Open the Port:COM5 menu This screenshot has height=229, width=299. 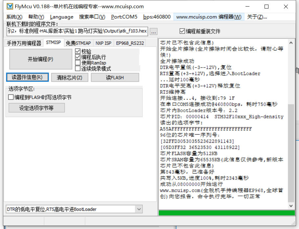coord(124,17)
